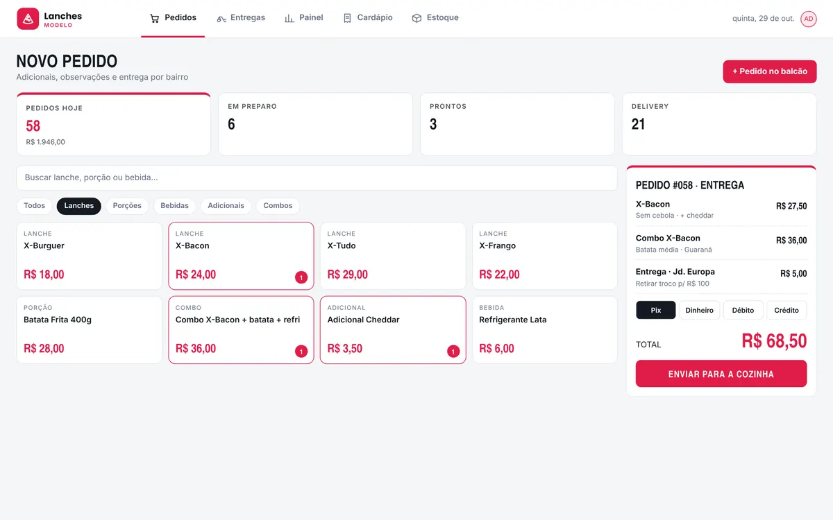Click the motorcycle icon beside Entregas

221,18
